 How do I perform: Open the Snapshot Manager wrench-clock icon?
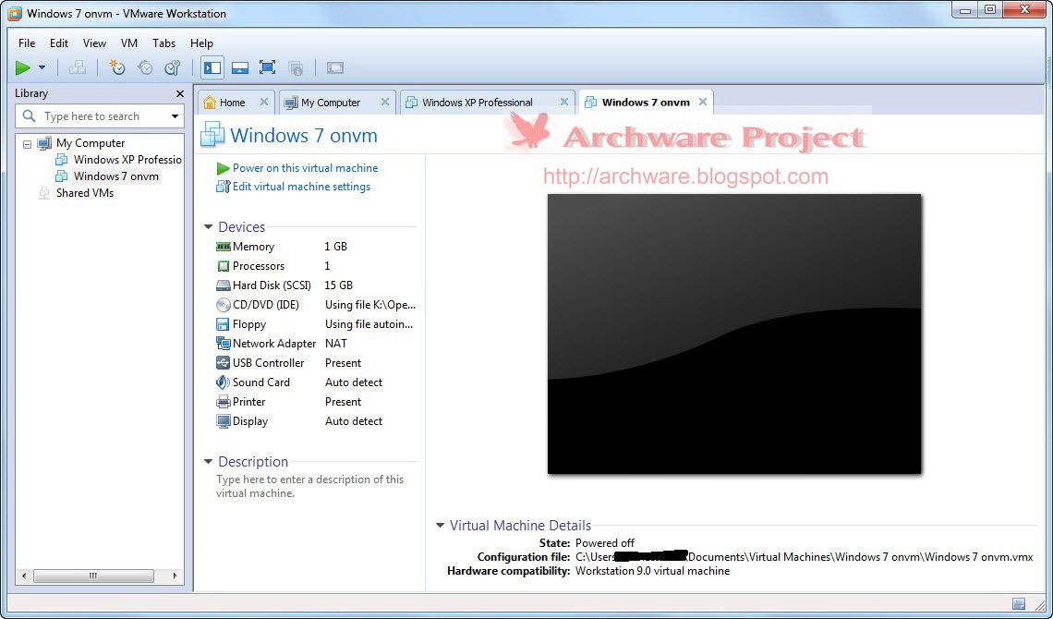[x=173, y=67]
